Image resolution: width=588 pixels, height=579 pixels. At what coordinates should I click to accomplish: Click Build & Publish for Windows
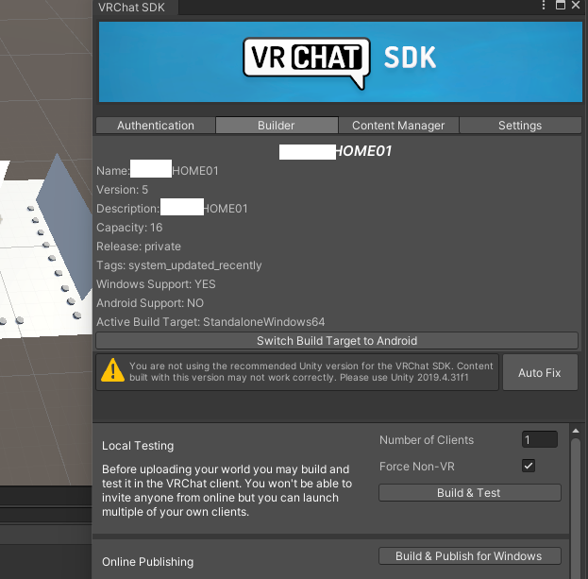pyautogui.click(x=469, y=555)
